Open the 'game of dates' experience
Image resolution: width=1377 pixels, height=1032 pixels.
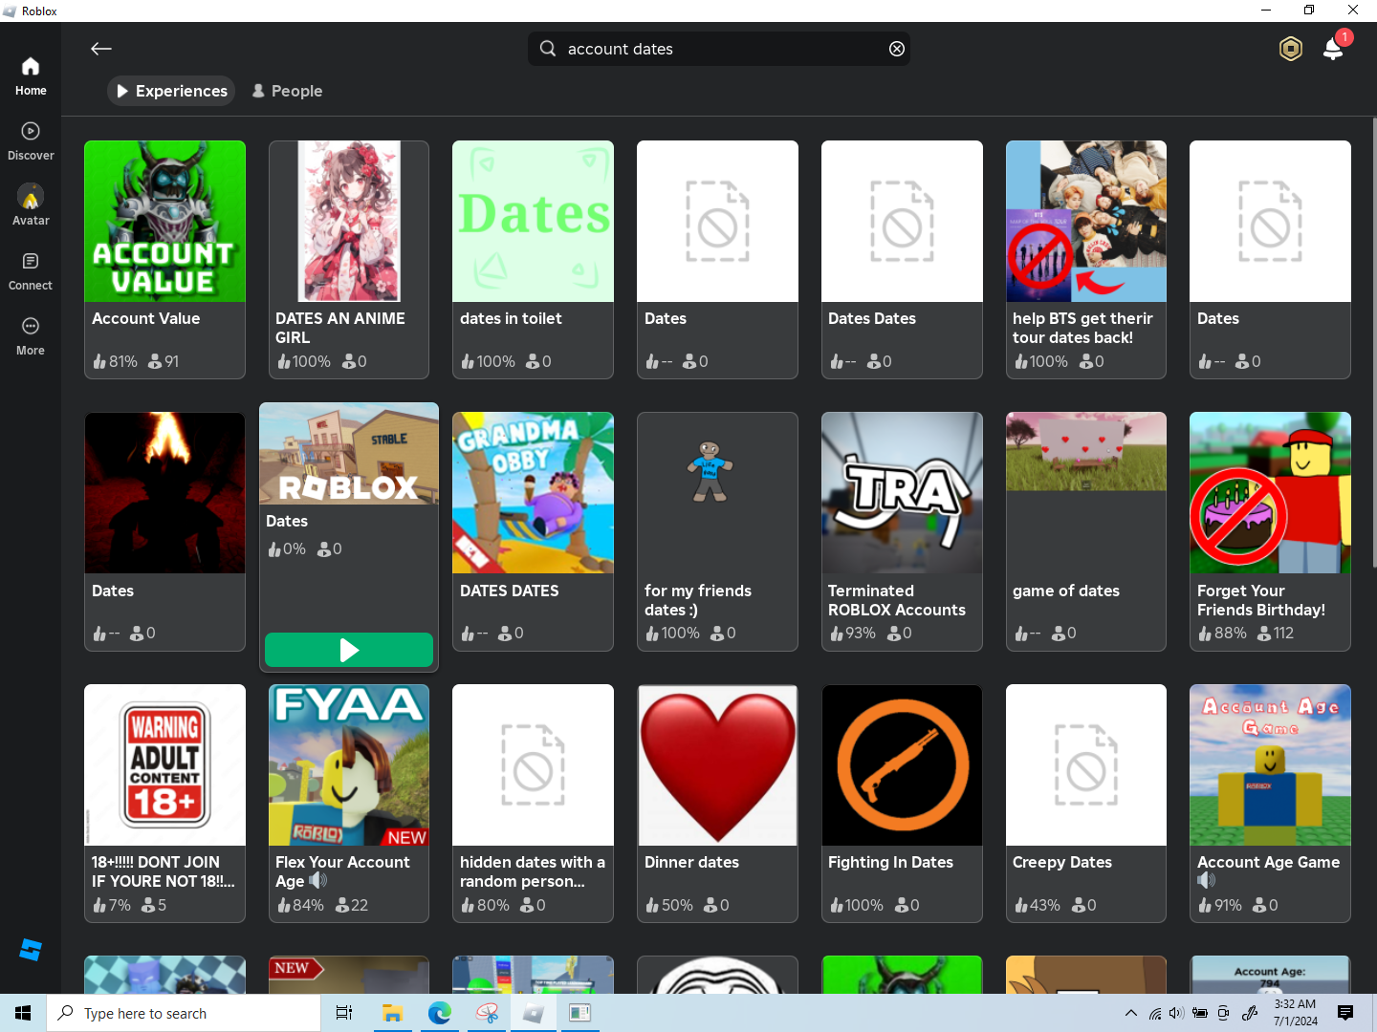point(1086,531)
